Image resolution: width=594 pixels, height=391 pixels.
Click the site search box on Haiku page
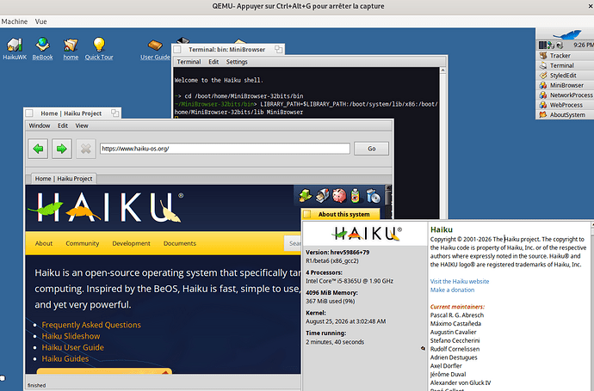pyautogui.click(x=294, y=243)
